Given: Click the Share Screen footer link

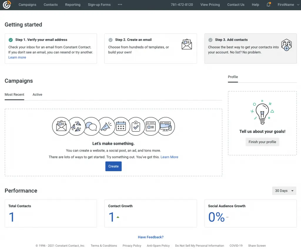Looking at the screenshot, I should pos(257,245).
